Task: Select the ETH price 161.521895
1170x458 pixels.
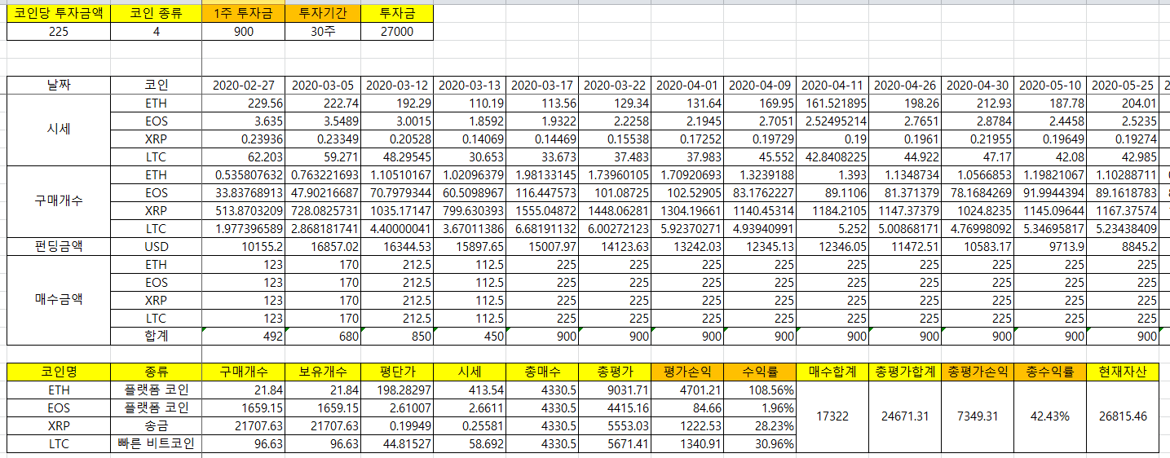Action: [x=832, y=103]
